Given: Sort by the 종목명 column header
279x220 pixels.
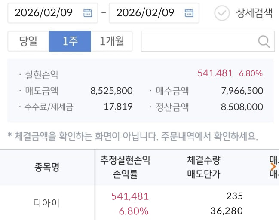Looking at the screenshot, I should [46, 167].
